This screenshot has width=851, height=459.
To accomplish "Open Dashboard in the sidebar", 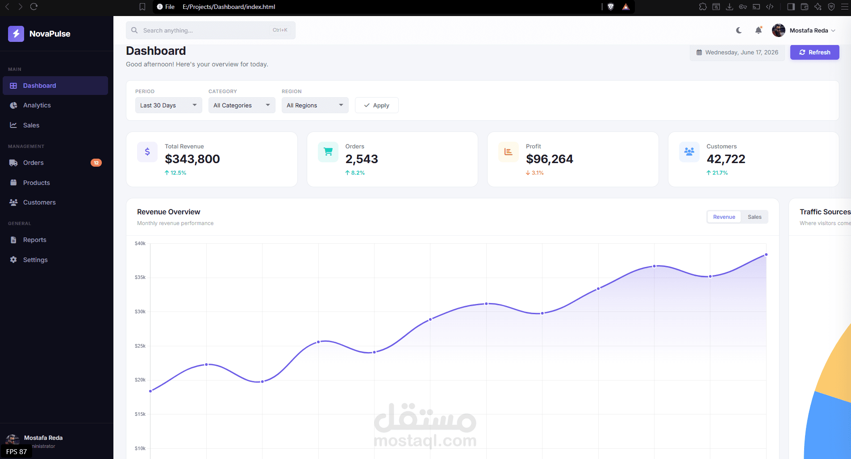I will [x=55, y=86].
